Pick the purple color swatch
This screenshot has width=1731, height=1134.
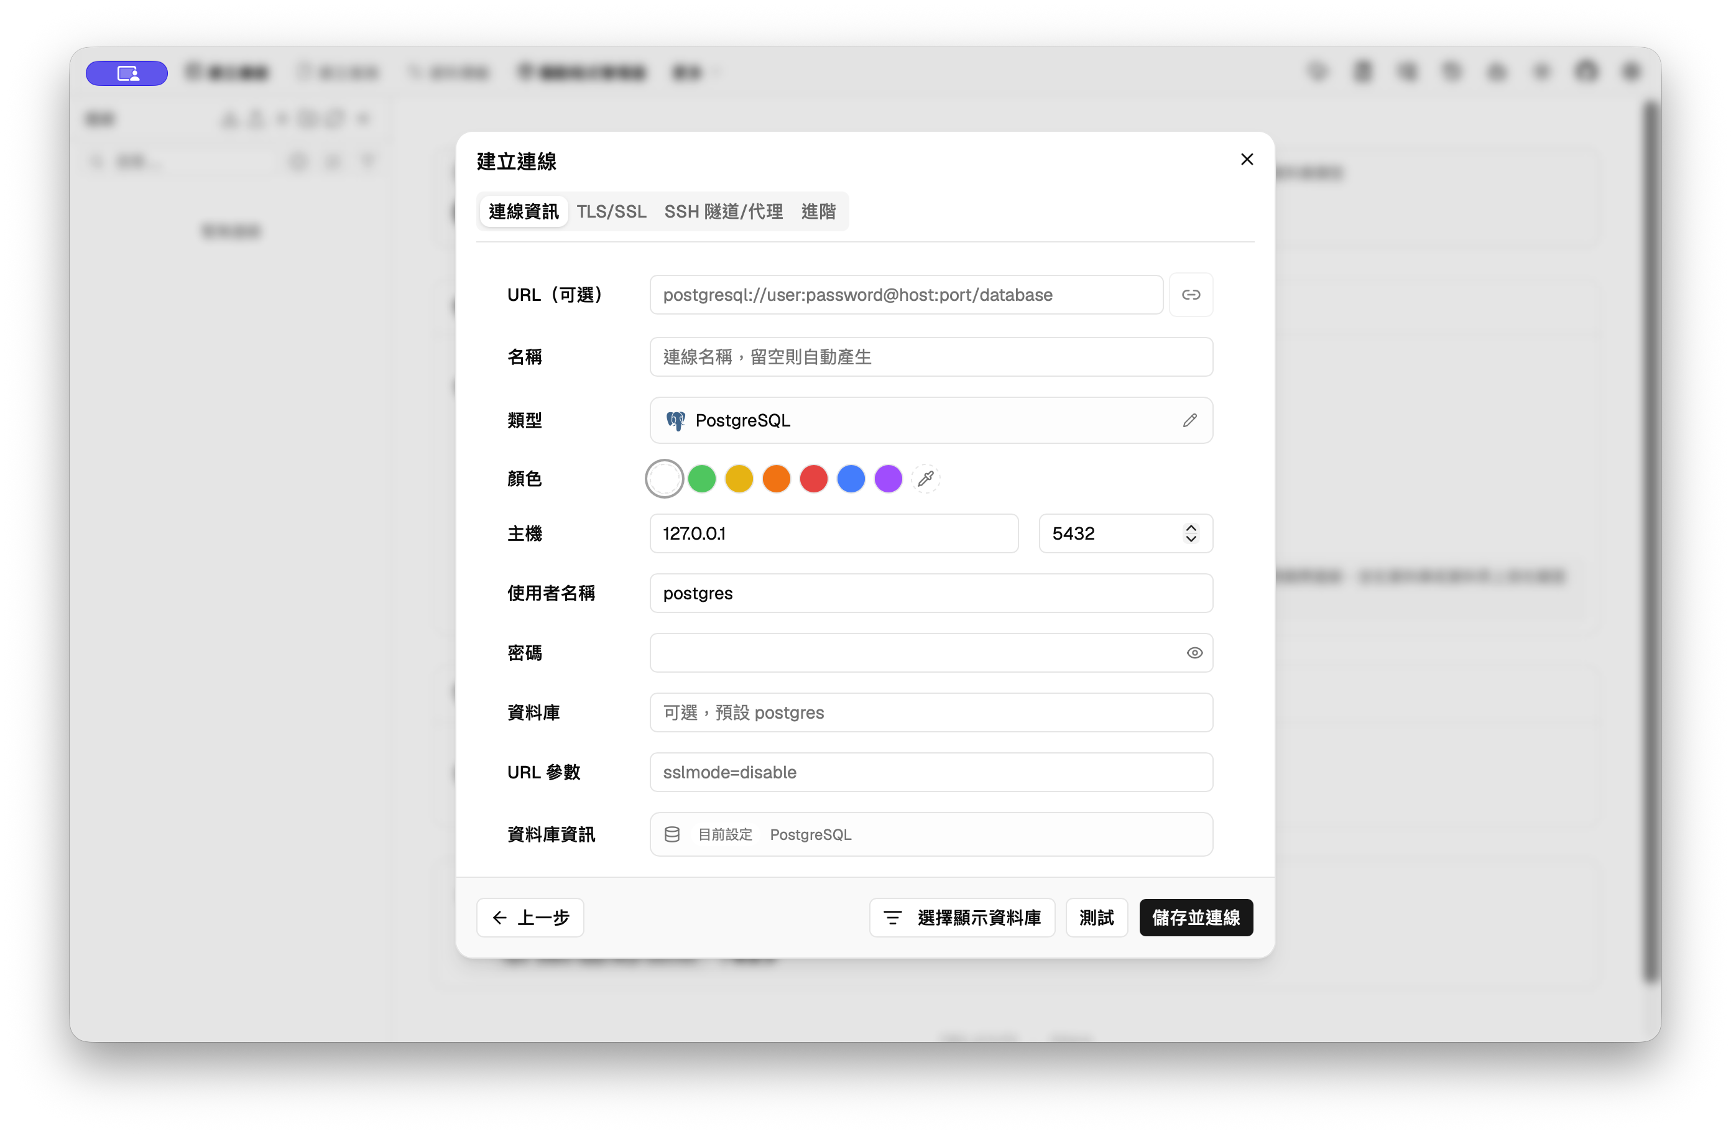[889, 479]
